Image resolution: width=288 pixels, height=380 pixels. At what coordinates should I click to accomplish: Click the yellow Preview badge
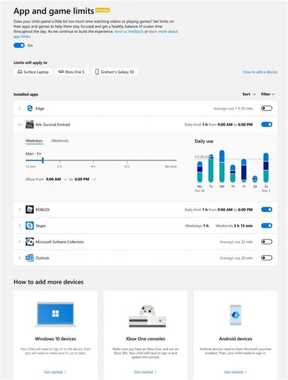click(103, 10)
